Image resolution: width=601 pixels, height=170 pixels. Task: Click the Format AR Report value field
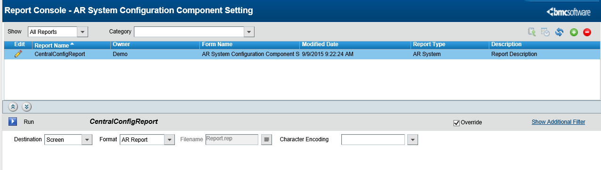tap(142, 139)
